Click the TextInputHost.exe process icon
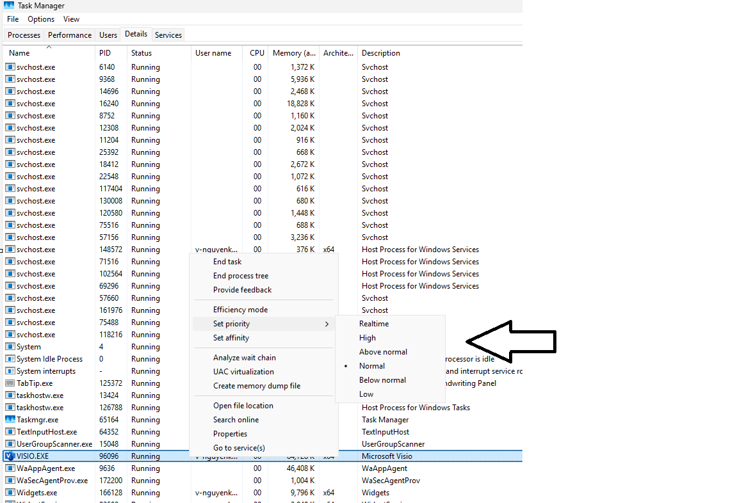The image size is (737, 503). point(9,431)
